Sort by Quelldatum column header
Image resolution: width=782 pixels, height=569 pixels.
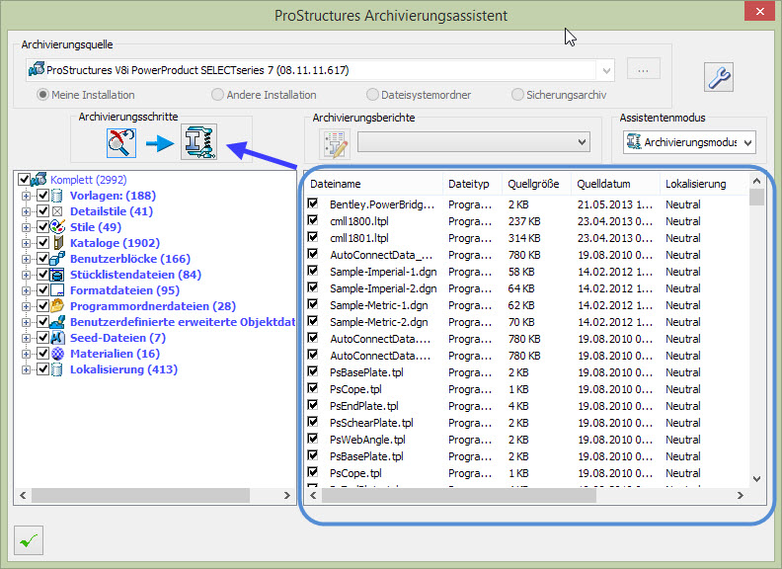click(x=615, y=184)
